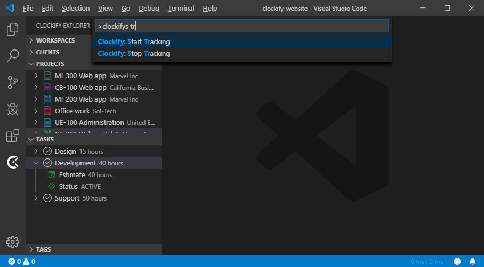This screenshot has width=484, height=267.
Task: Open the Explorer view in activity bar
Action: pyautogui.click(x=13, y=29)
